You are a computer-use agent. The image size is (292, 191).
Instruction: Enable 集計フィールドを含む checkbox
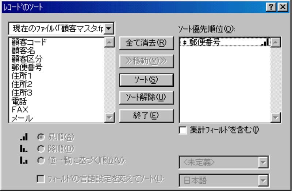click(x=183, y=130)
